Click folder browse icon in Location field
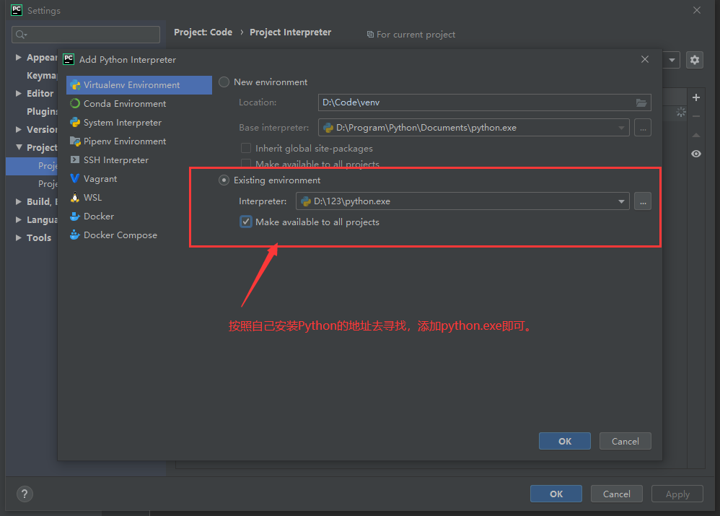Viewport: 720px width, 516px height. (641, 102)
